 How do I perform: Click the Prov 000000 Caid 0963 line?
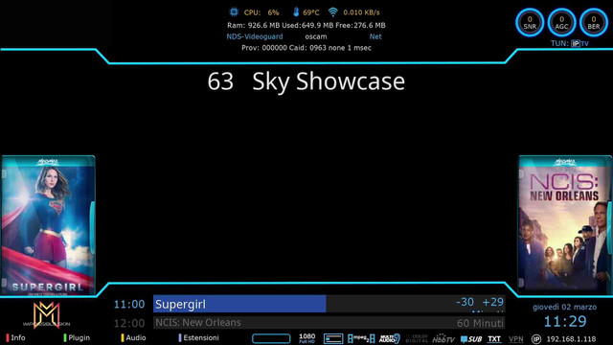point(306,48)
